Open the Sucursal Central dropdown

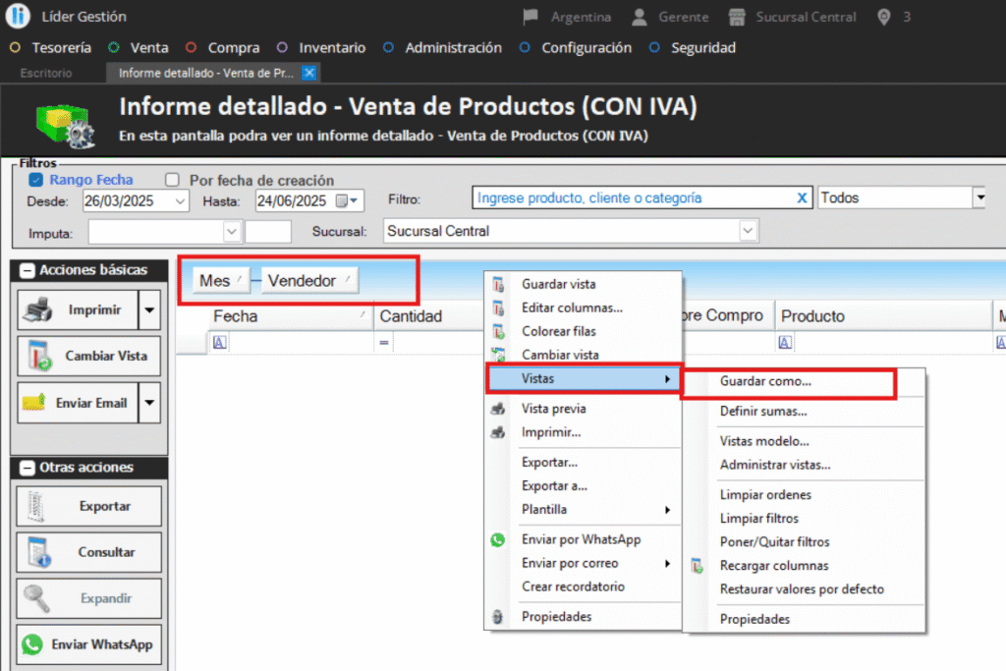749,231
